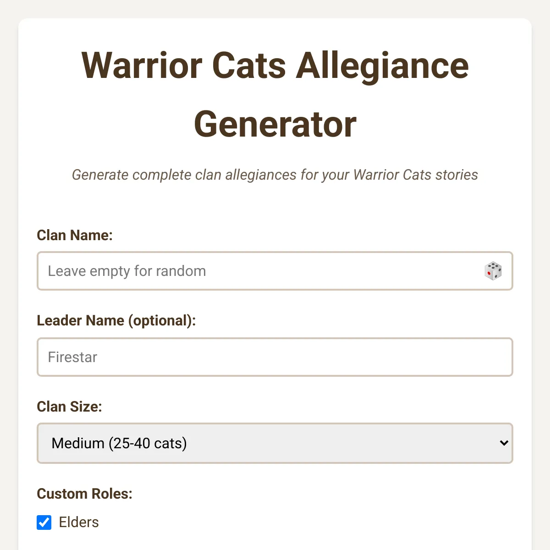
Task: Click the dice icon to randomize clan name
Action: pyautogui.click(x=493, y=271)
